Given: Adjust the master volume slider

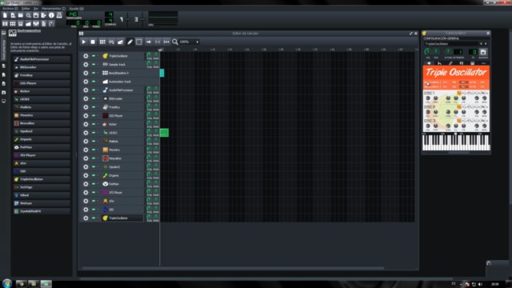Looking at the screenshot, I should (127, 19).
